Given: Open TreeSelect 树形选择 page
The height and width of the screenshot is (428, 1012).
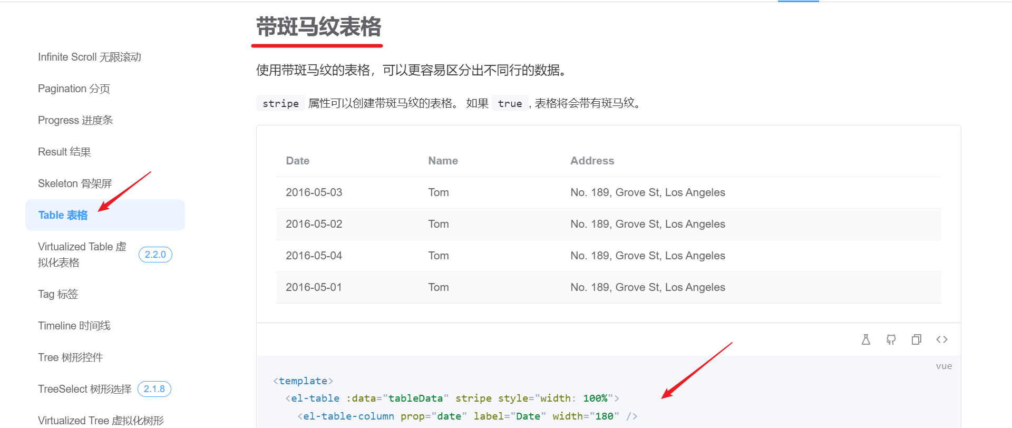Looking at the screenshot, I should (85, 389).
